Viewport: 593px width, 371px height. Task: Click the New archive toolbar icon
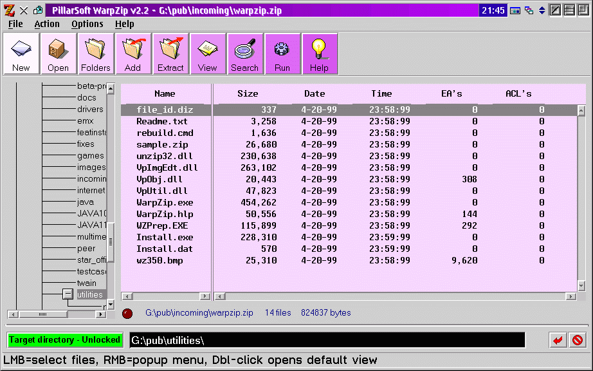pos(21,53)
